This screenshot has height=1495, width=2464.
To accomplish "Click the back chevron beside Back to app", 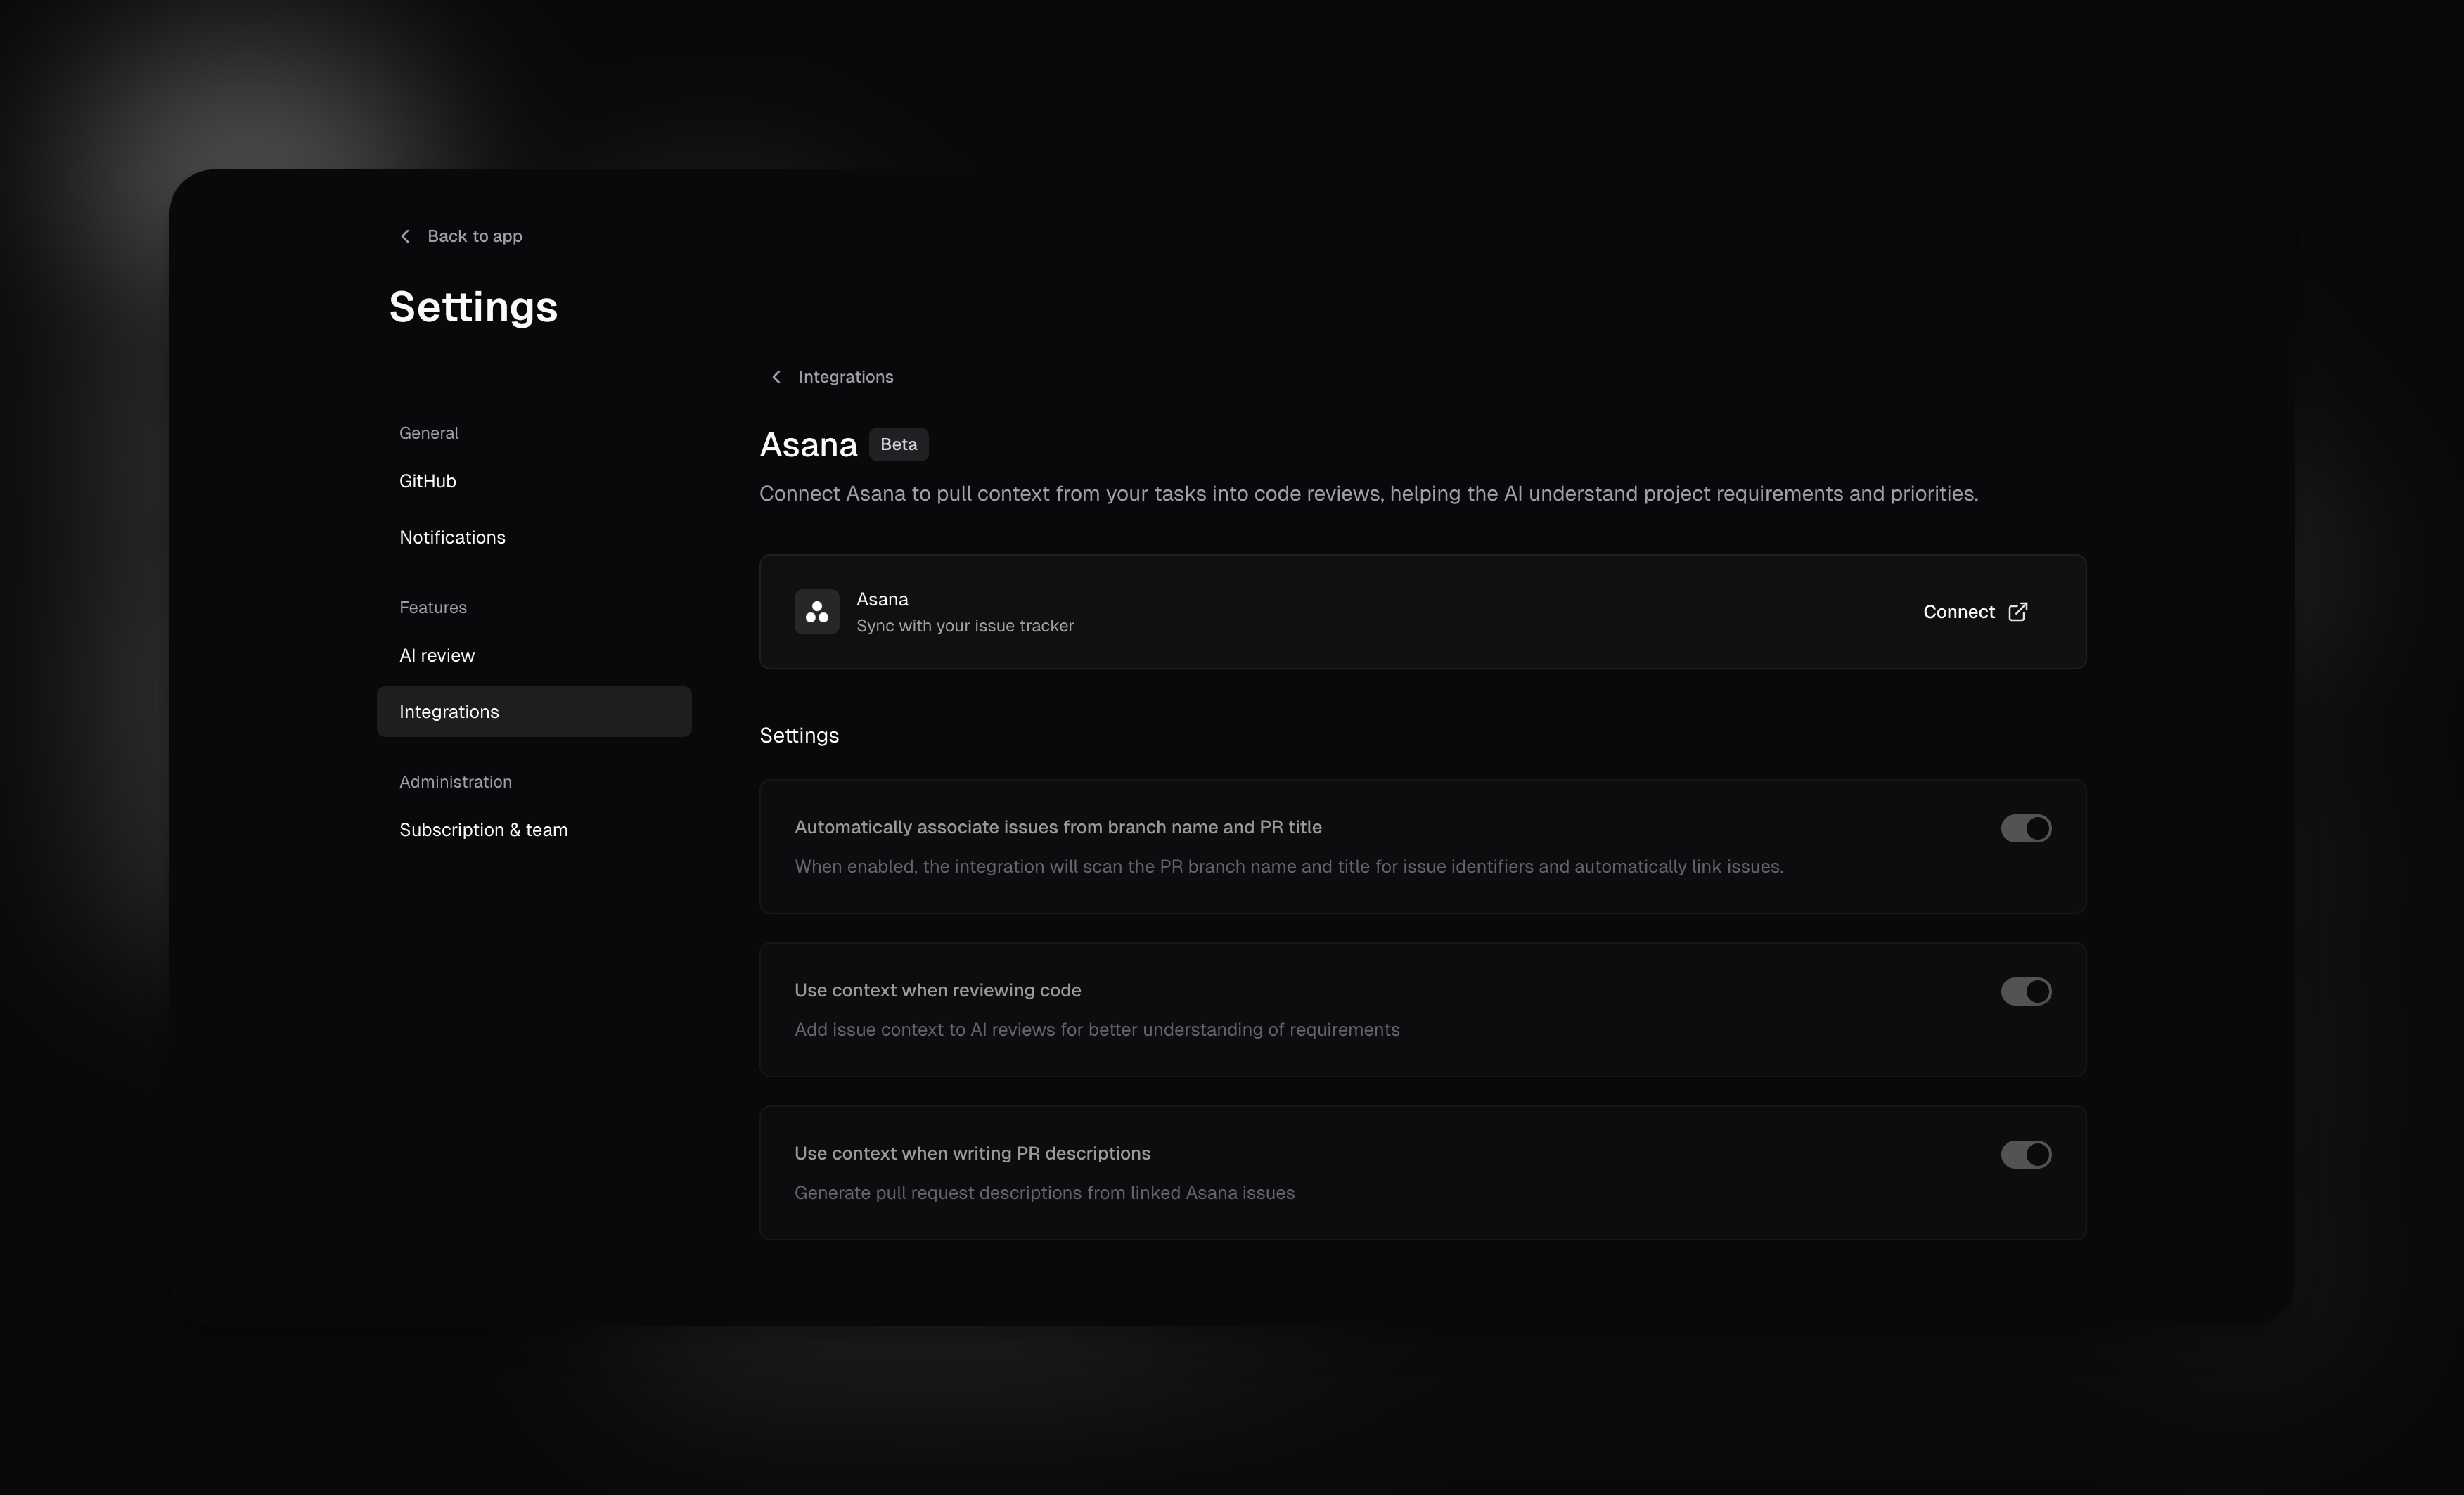I will click(405, 236).
